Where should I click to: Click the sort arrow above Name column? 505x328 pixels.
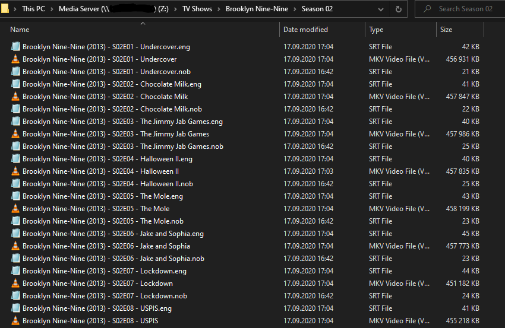click(x=143, y=24)
